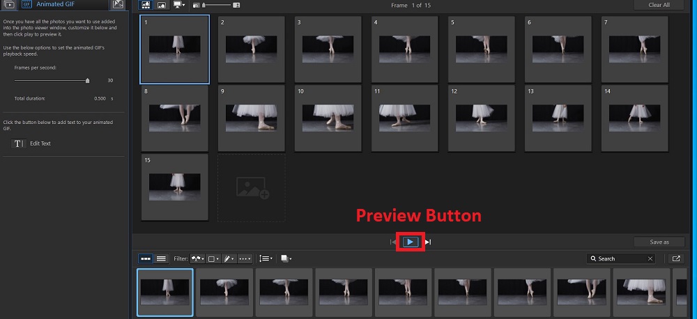Open the video slideshow tab icon
The height and width of the screenshot is (319, 697).
pos(9,4)
